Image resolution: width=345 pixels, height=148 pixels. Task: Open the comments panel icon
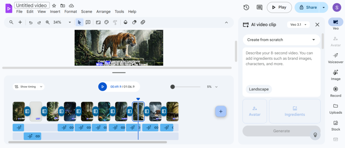pos(259,7)
